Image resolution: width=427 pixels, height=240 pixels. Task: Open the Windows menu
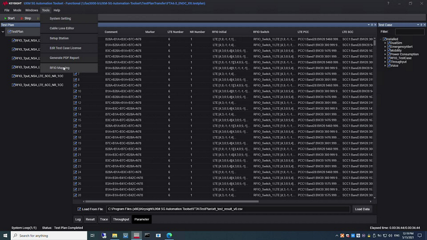tap(31, 10)
